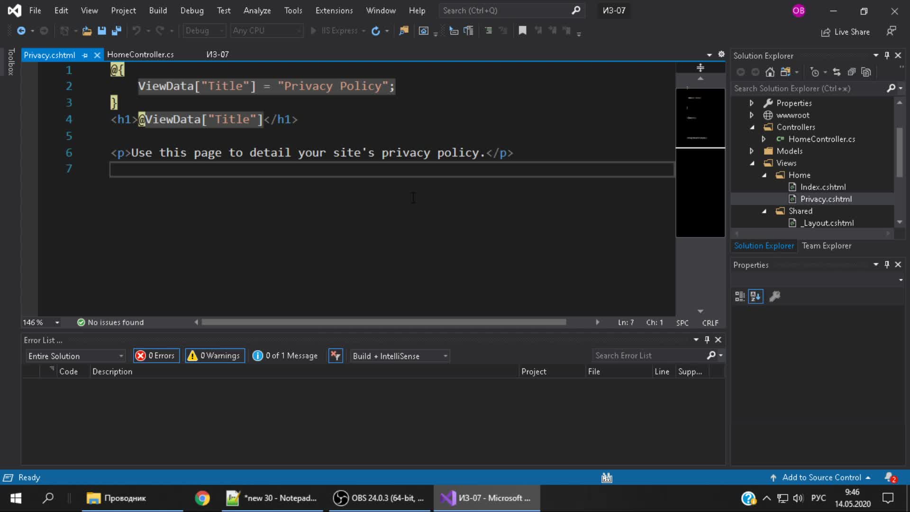Open the Analyze menu
This screenshot has height=512, width=910.
pyautogui.click(x=257, y=10)
